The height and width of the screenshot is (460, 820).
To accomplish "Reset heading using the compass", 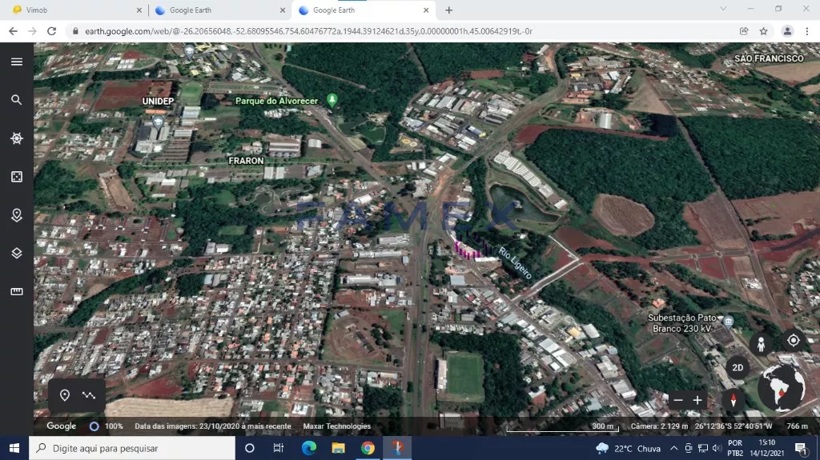I will tap(732, 399).
